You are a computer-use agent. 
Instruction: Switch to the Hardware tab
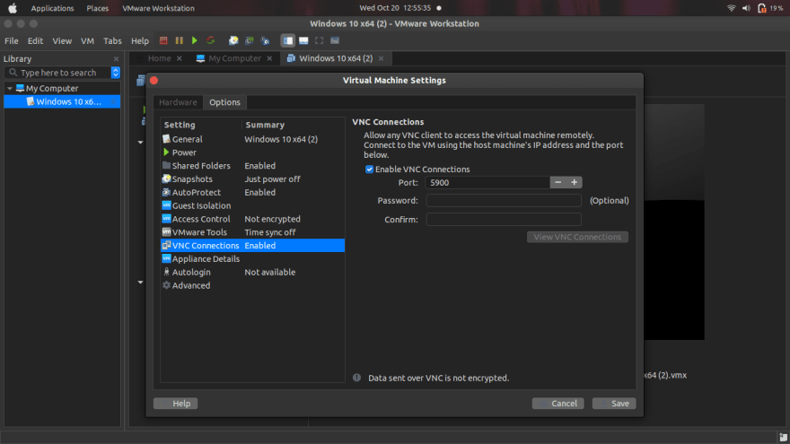pos(178,102)
